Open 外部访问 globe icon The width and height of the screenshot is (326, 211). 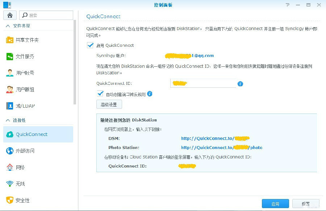pyautogui.click(x=10, y=151)
